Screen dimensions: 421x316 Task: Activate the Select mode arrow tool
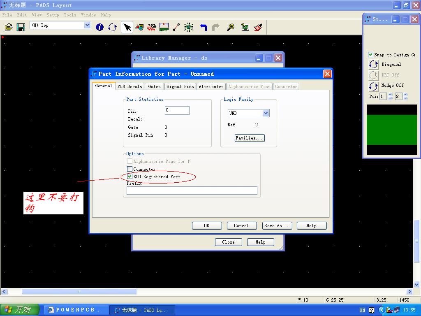[x=127, y=27]
